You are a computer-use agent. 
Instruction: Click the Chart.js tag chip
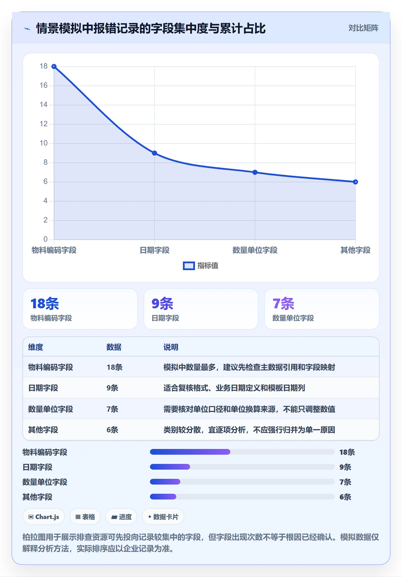coord(44,517)
